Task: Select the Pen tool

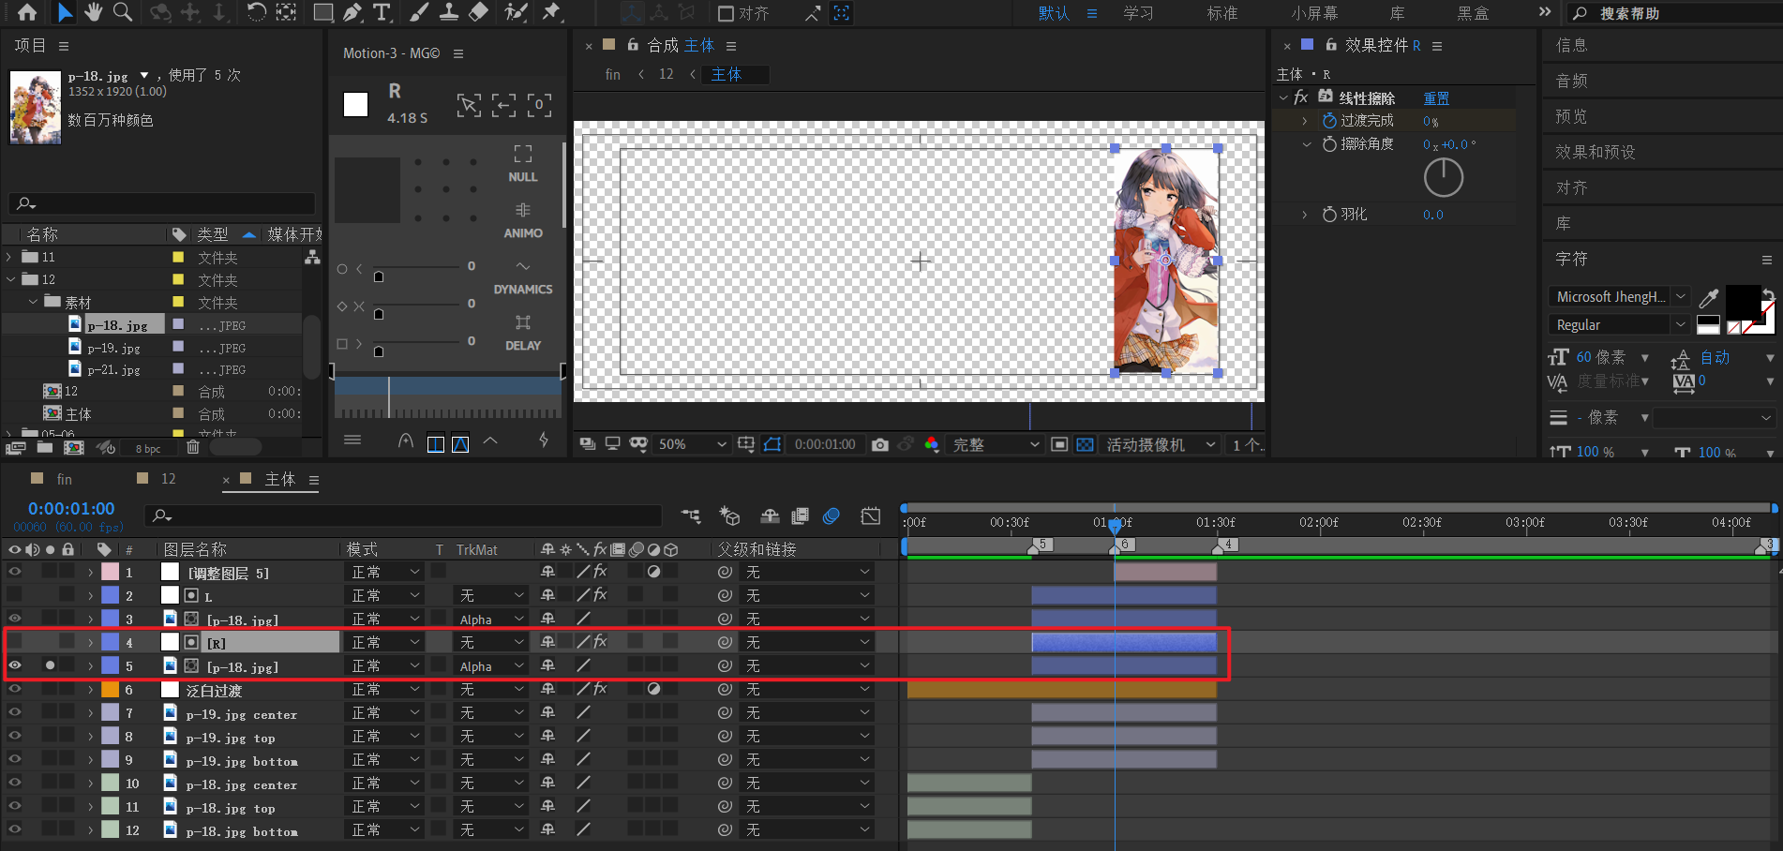Action: tap(352, 12)
